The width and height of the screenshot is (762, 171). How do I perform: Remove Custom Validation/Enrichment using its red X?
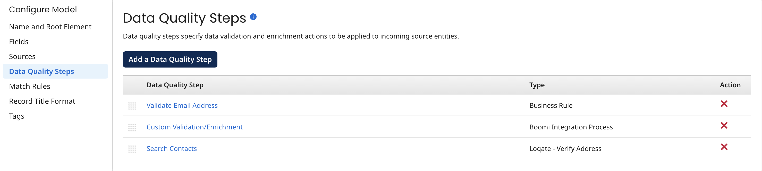(x=724, y=126)
